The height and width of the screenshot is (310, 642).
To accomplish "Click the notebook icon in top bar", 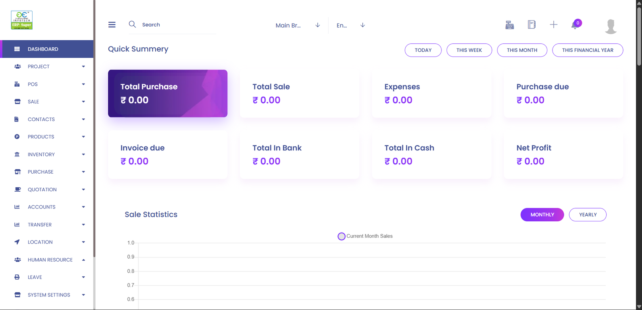I will [532, 25].
